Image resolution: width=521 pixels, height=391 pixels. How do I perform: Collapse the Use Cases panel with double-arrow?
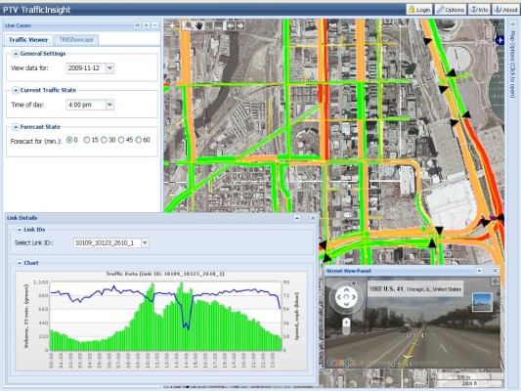click(138, 25)
